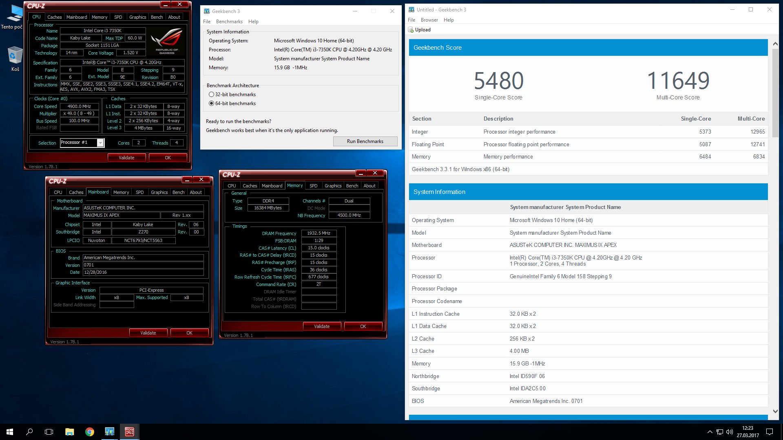Open the taskbar search
The image size is (783, 440).
coord(29,431)
